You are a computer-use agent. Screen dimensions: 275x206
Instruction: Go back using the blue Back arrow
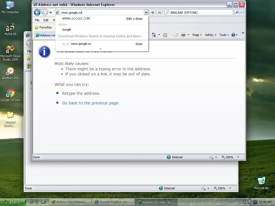[x=37, y=12]
